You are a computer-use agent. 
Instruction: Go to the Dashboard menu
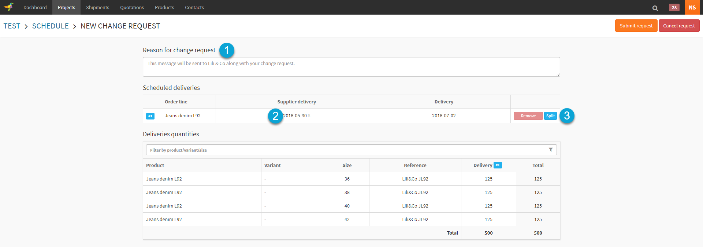pyautogui.click(x=35, y=7)
